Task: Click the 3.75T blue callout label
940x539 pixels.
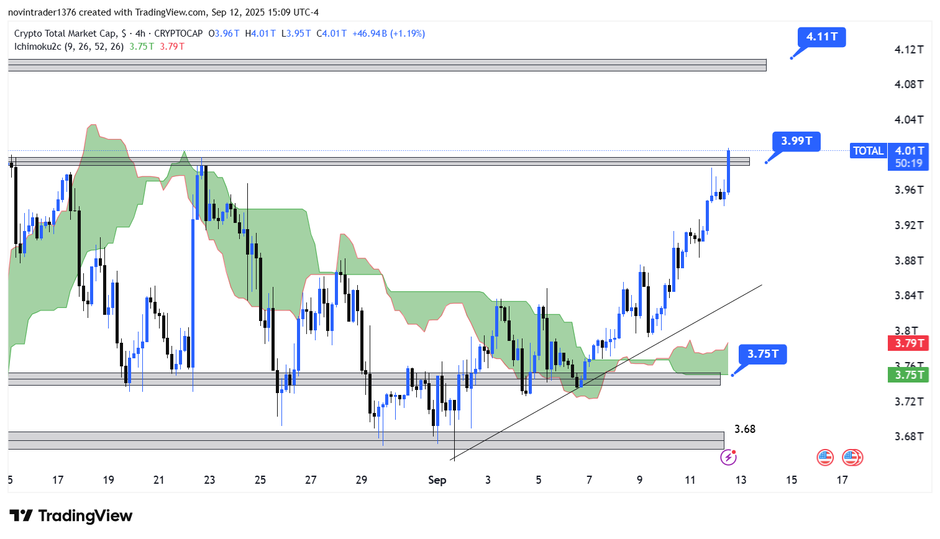Action: coord(762,354)
